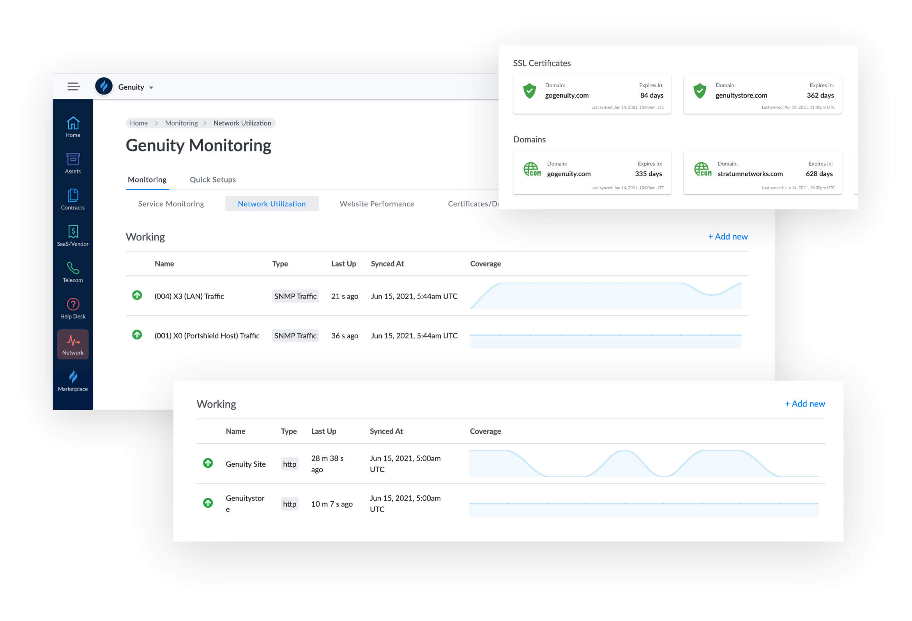Open the (001) X0 (Portshield Host) Traffic name
Image resolution: width=912 pixels, height=621 pixels.
pos(207,336)
